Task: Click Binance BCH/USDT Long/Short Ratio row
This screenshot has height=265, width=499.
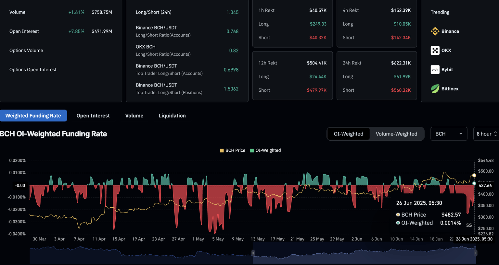Action: (187, 31)
